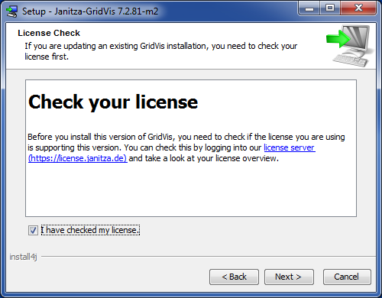
Task: Uncheck the "I have checked my license" checkbox
Action: point(33,230)
